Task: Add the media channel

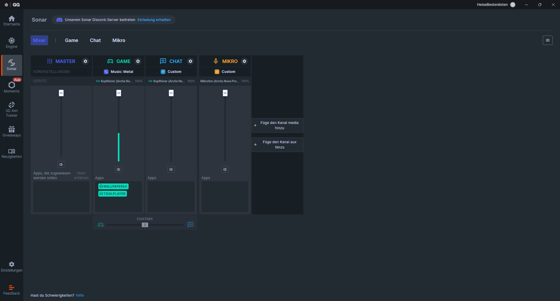Action: coord(277,125)
